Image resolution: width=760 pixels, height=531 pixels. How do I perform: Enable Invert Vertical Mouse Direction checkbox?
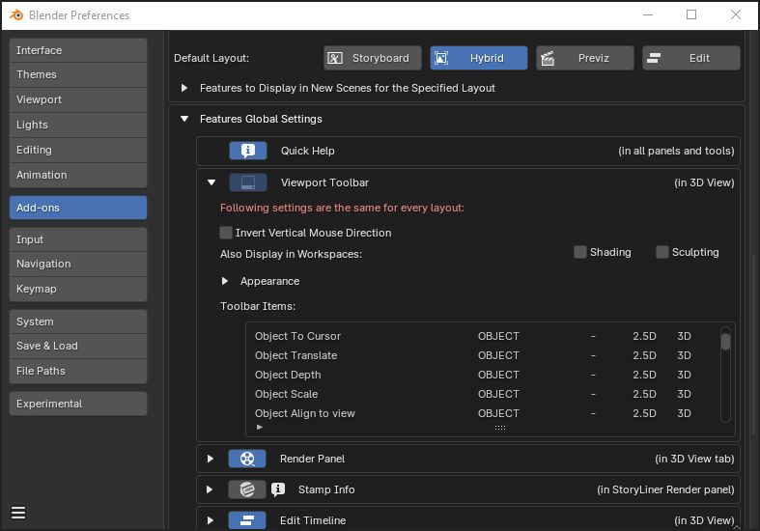coord(226,233)
